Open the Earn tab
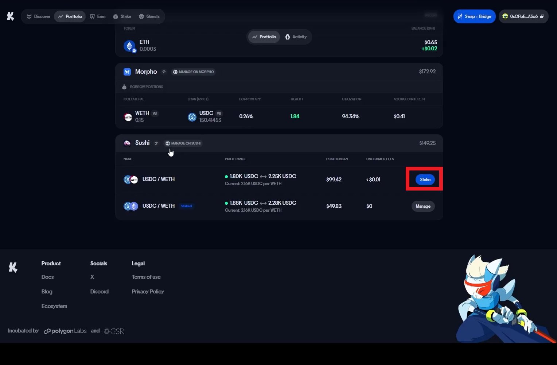 pos(98,16)
